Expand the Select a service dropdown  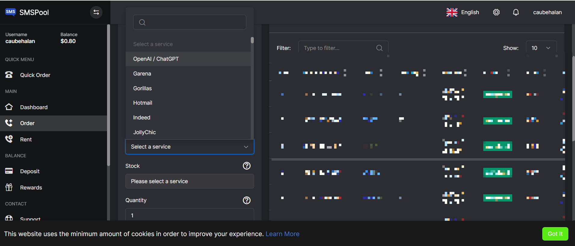190,147
